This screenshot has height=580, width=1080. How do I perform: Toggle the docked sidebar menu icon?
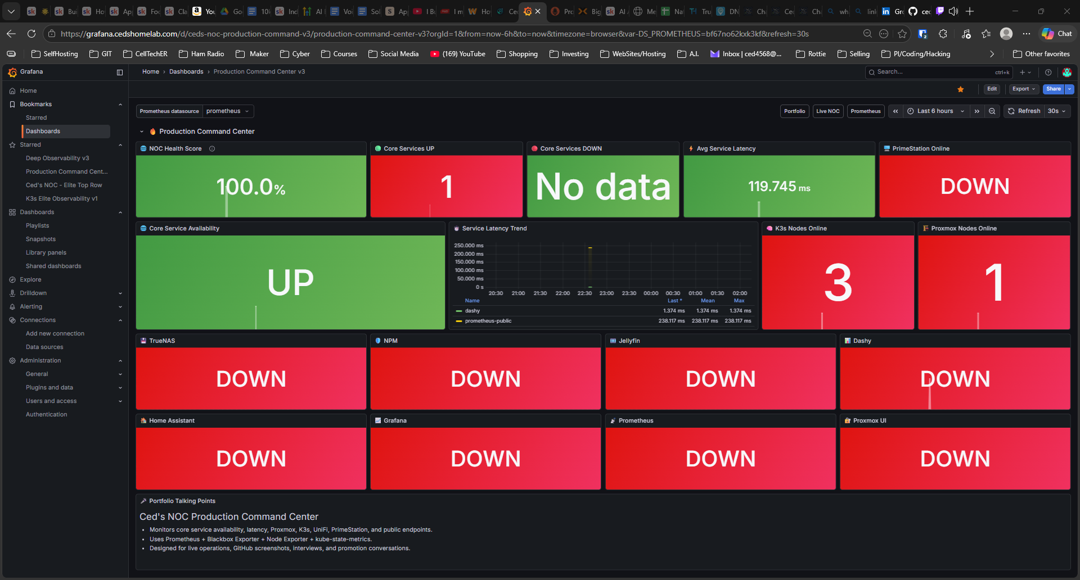click(x=120, y=72)
